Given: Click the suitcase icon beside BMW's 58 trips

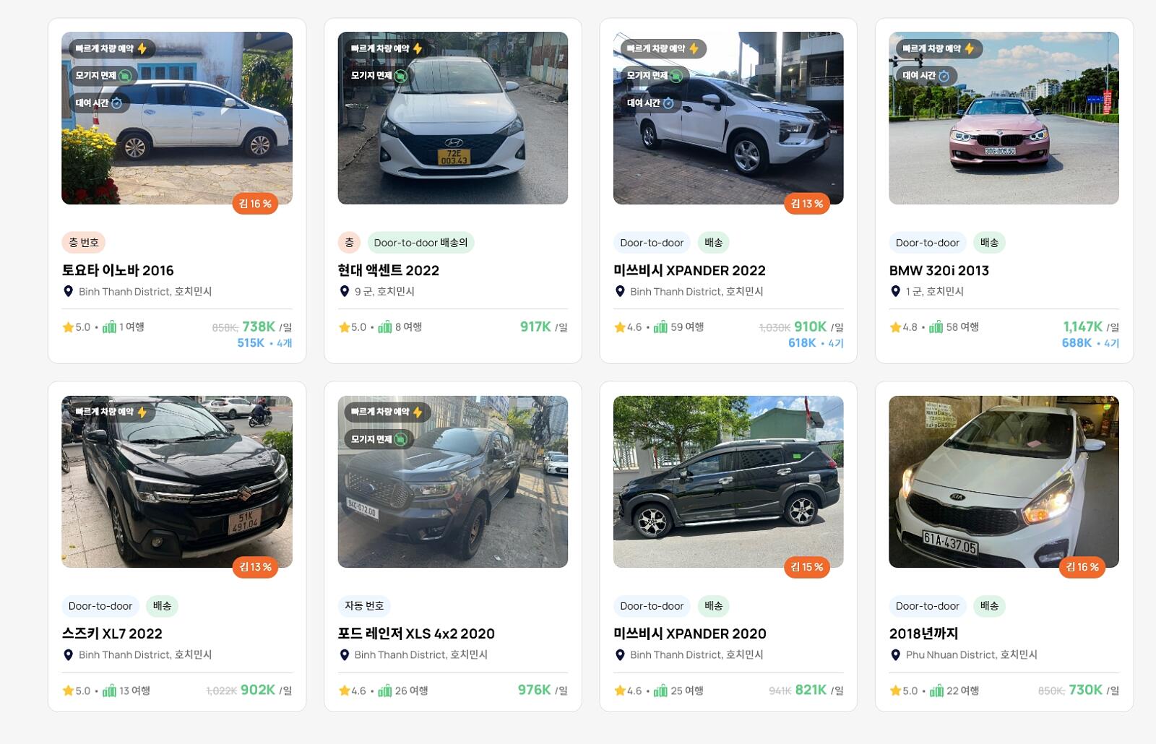Looking at the screenshot, I should click(936, 327).
